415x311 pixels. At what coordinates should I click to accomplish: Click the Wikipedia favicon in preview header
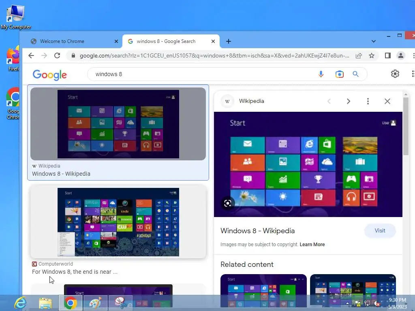click(x=227, y=101)
